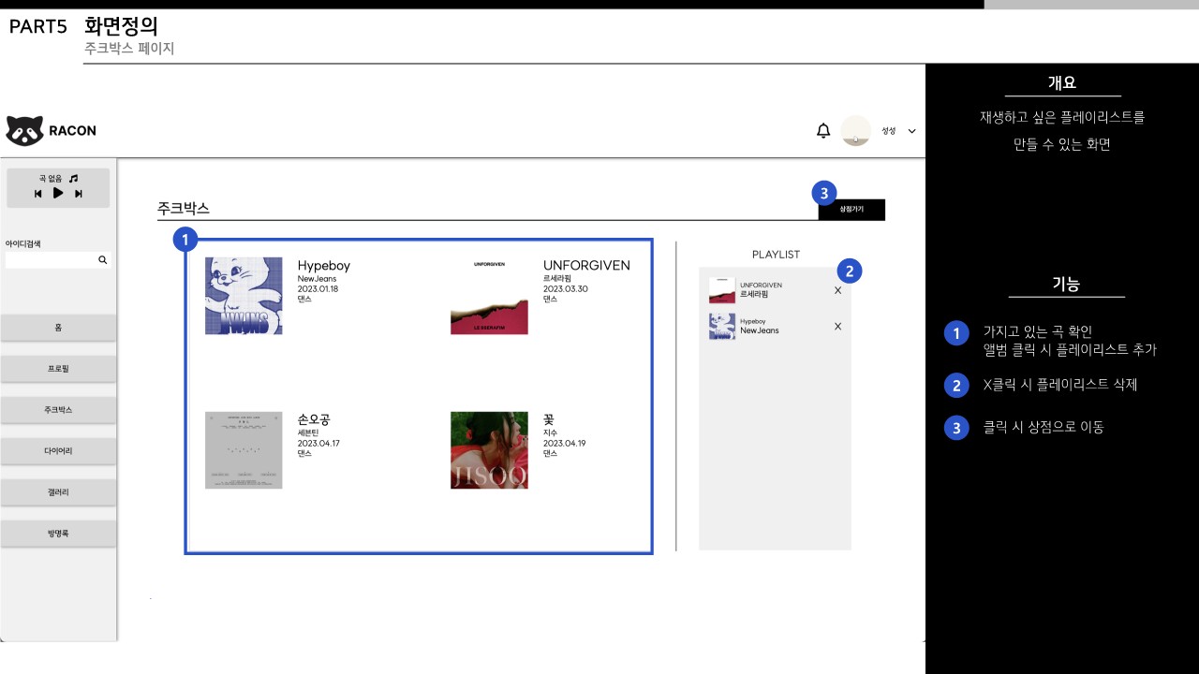Screen dimensions: 1199x674
Task: Expand the user account dropdown chevron
Action: (x=911, y=131)
